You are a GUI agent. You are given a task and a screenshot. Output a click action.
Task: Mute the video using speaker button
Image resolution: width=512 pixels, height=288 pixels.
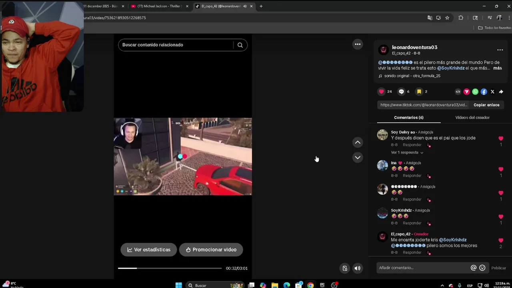(x=358, y=268)
